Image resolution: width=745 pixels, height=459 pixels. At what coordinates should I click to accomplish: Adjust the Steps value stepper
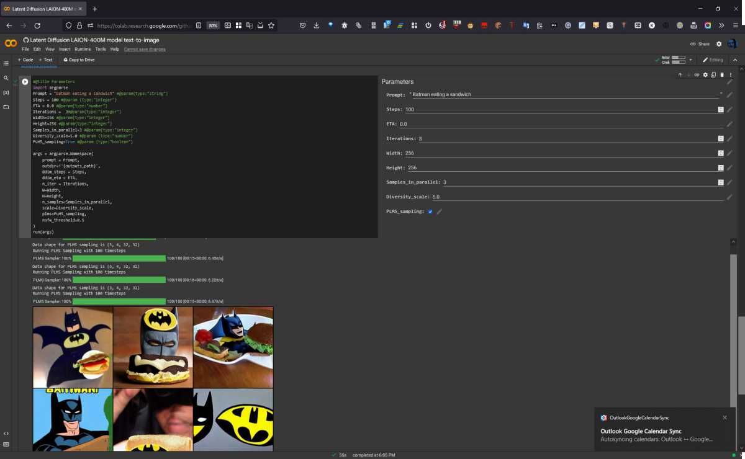click(721, 109)
